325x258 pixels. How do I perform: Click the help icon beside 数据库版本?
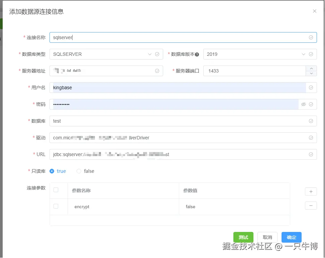(197, 54)
